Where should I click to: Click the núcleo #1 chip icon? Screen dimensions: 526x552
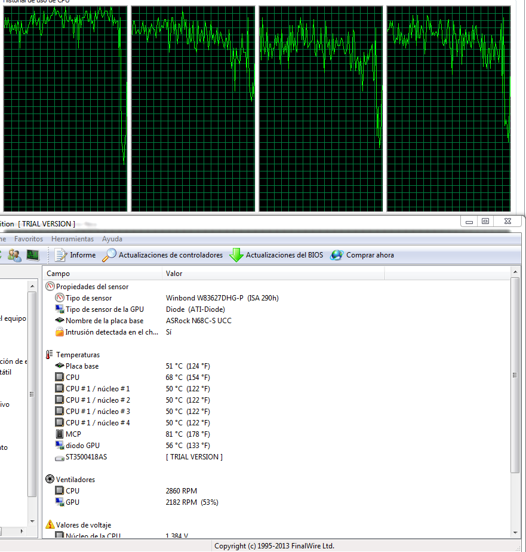pyautogui.click(x=60, y=389)
